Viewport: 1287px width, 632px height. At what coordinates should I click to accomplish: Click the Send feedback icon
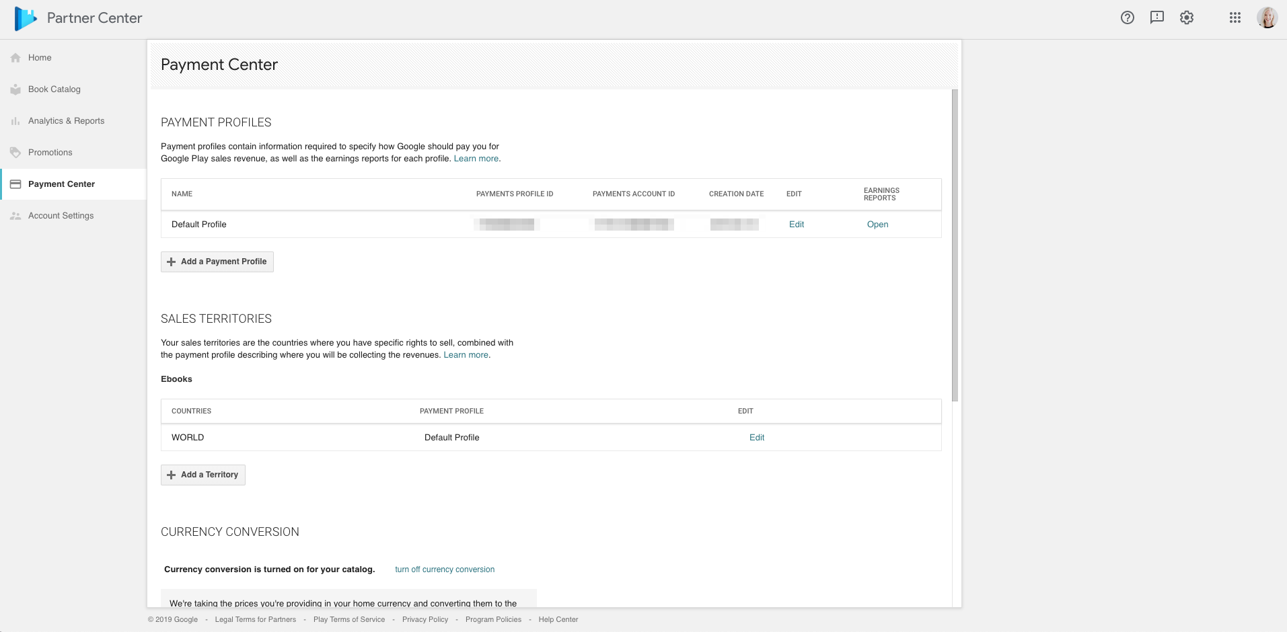(1157, 18)
